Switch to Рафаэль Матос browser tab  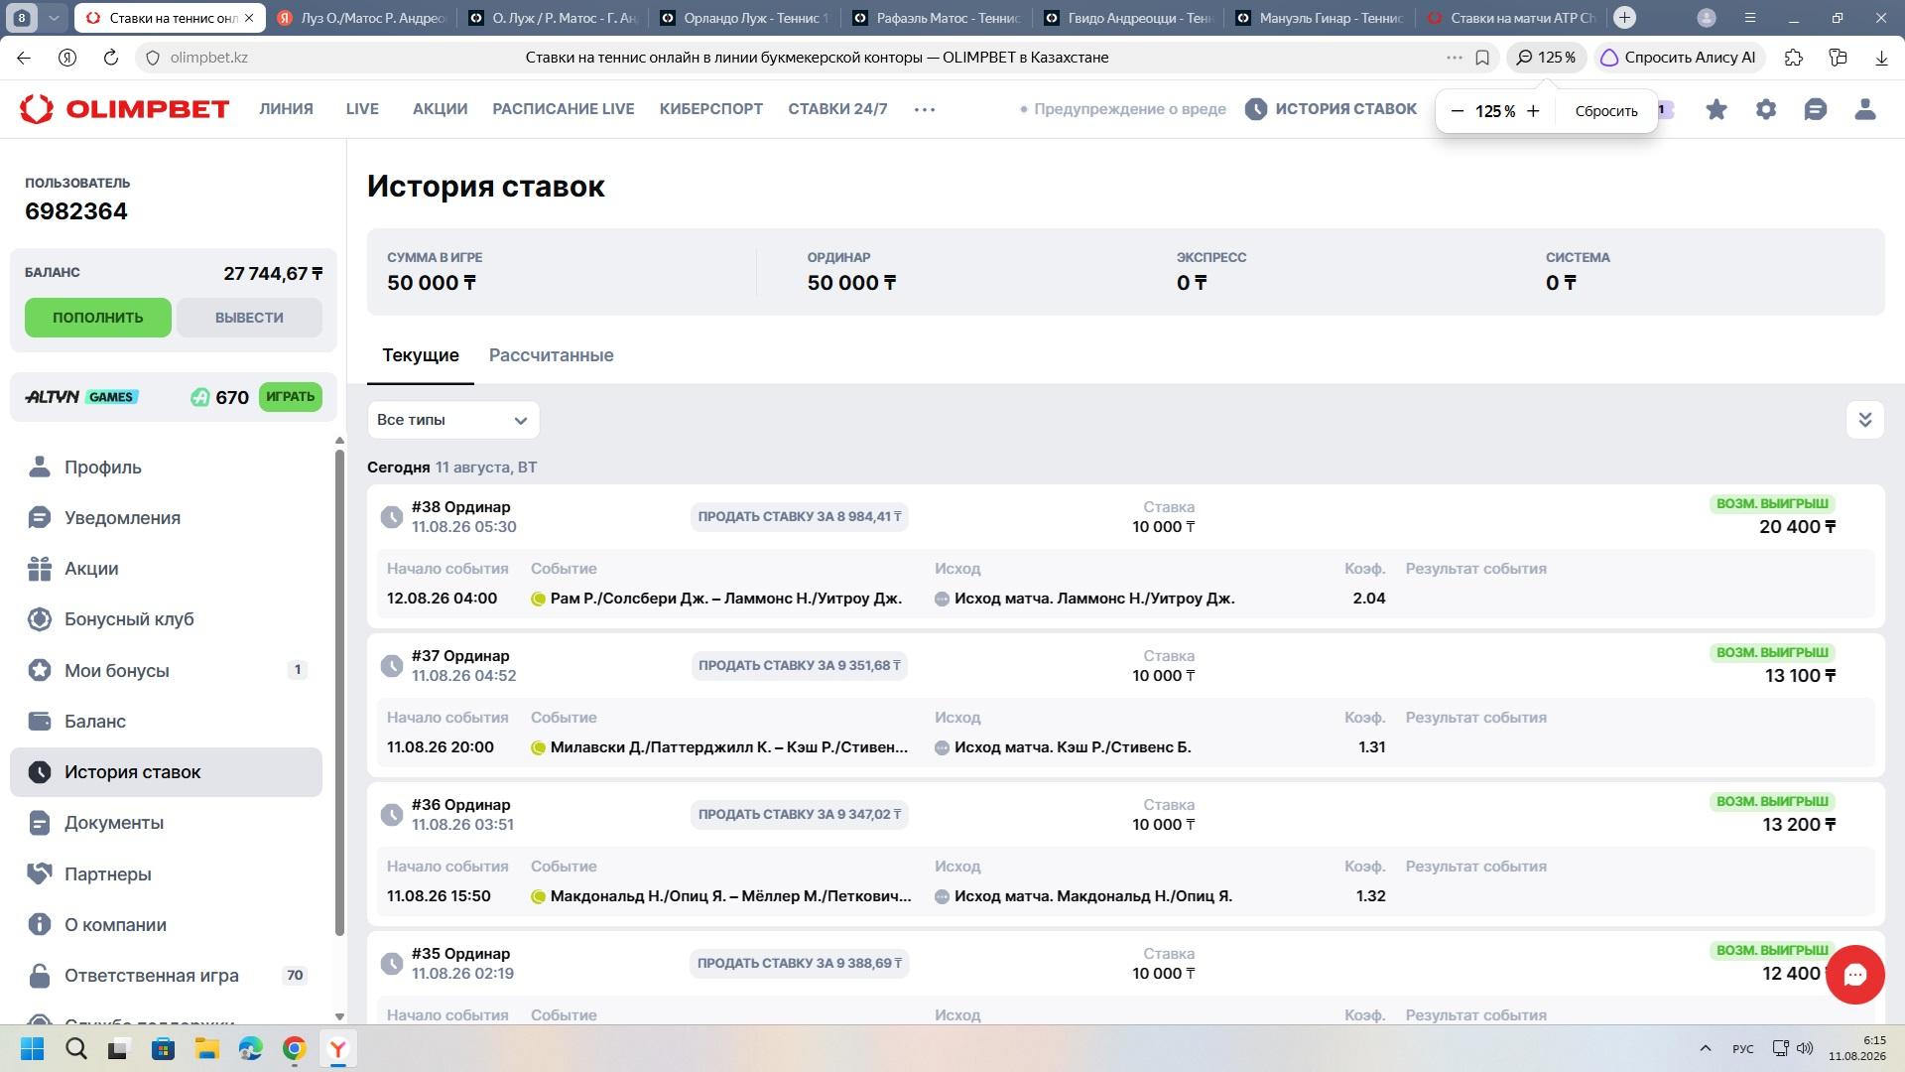[x=936, y=18]
